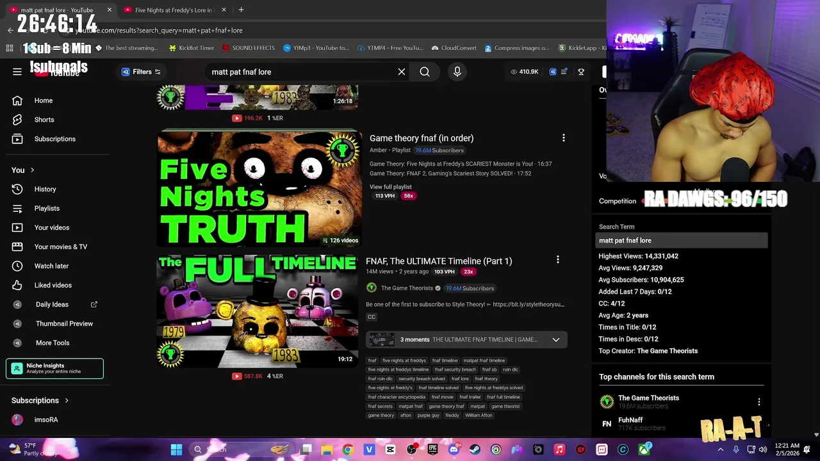The width and height of the screenshot is (820, 461).
Task: Open the Compress images bookmark
Action: pyautogui.click(x=516, y=48)
